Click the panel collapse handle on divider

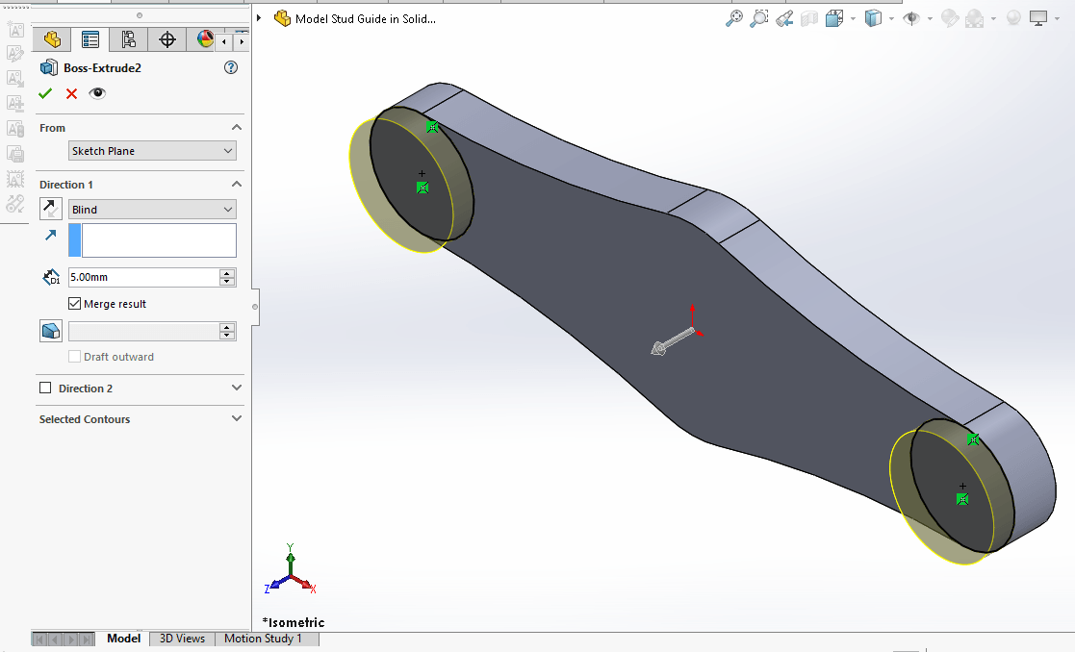click(255, 307)
